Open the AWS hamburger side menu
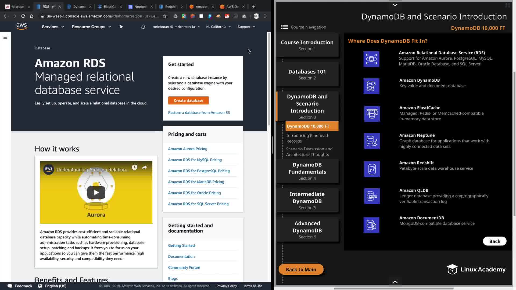This screenshot has height=290, width=516. 5,37
